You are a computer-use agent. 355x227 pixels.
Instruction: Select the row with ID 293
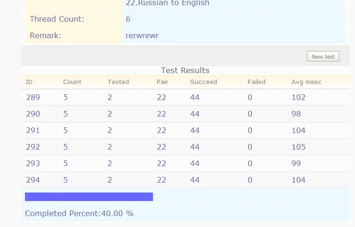[x=33, y=164]
